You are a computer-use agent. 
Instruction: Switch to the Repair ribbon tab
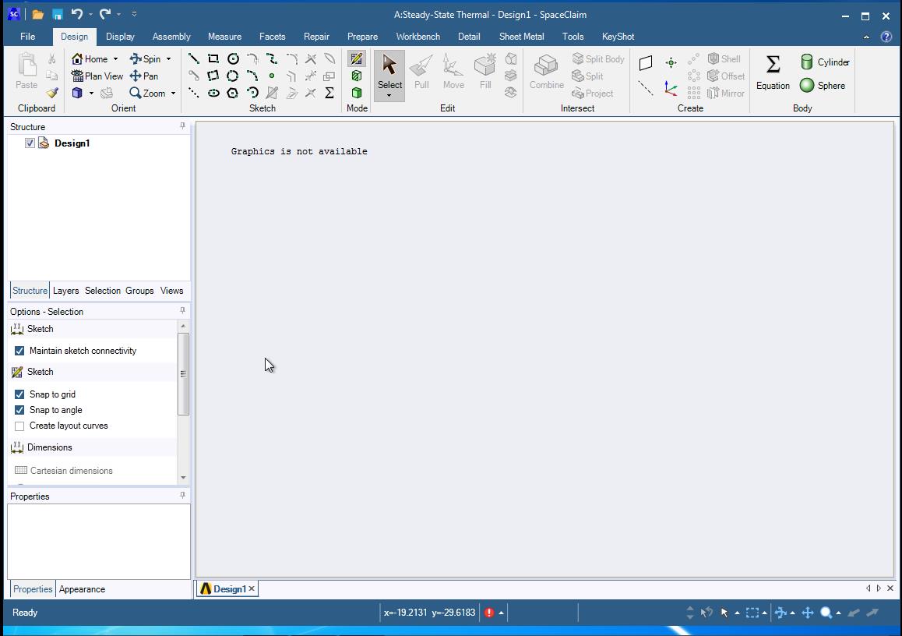(316, 37)
